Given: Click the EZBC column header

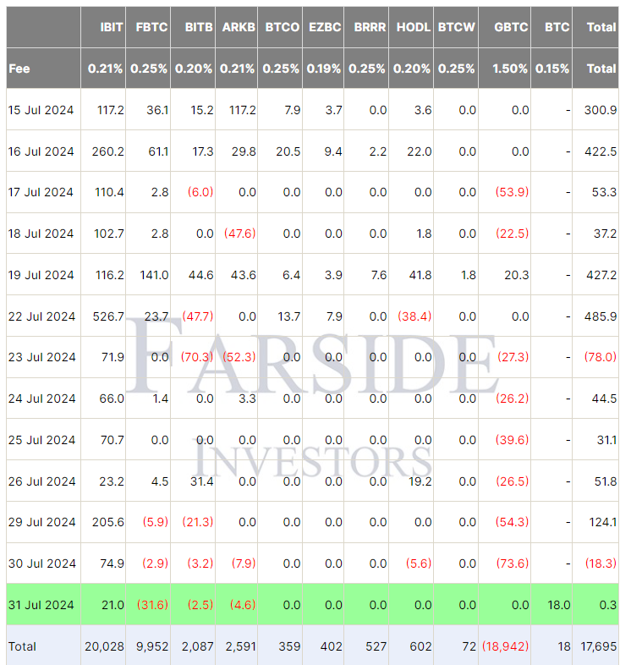Looking at the screenshot, I should coord(325,27).
